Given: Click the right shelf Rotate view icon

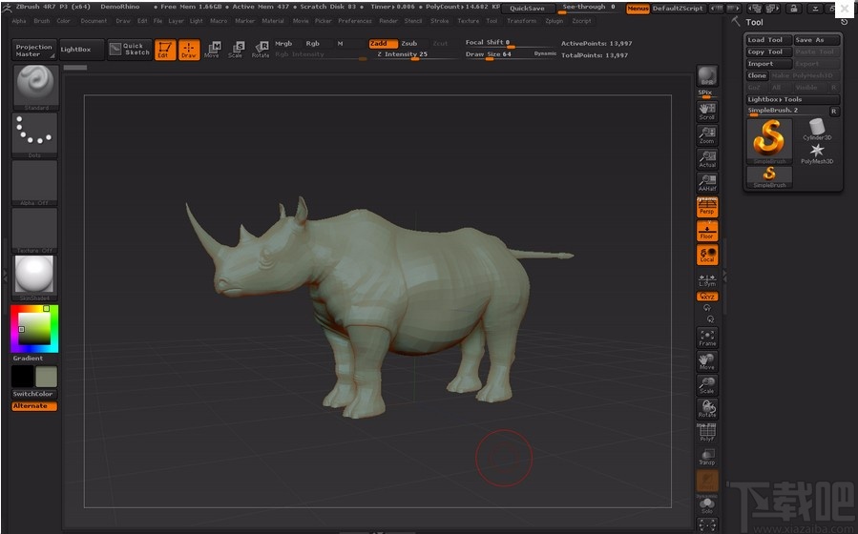Looking at the screenshot, I should [707, 409].
